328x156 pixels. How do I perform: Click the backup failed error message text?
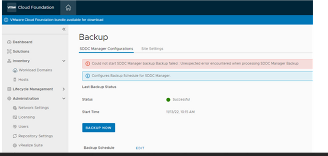[x=195, y=63]
